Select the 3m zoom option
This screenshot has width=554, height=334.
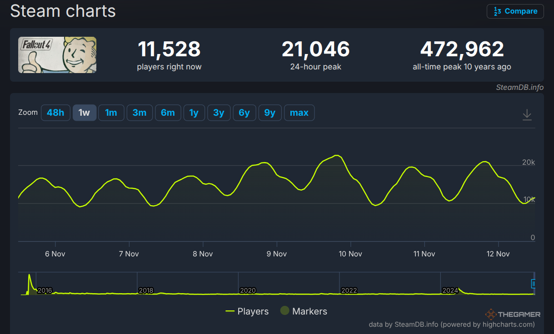(x=140, y=113)
